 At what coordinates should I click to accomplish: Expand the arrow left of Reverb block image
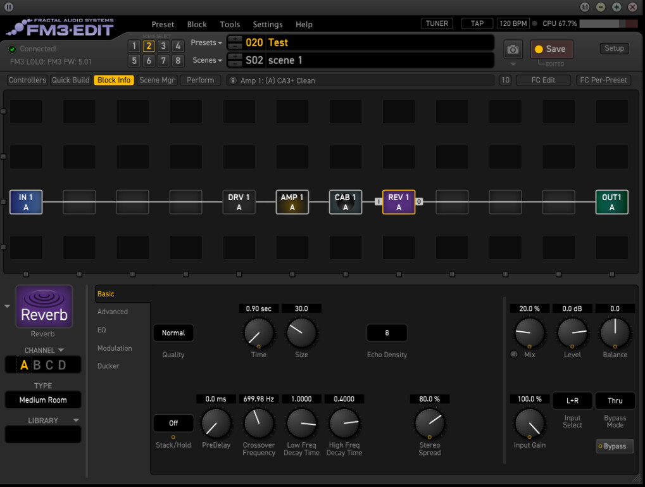[7, 307]
